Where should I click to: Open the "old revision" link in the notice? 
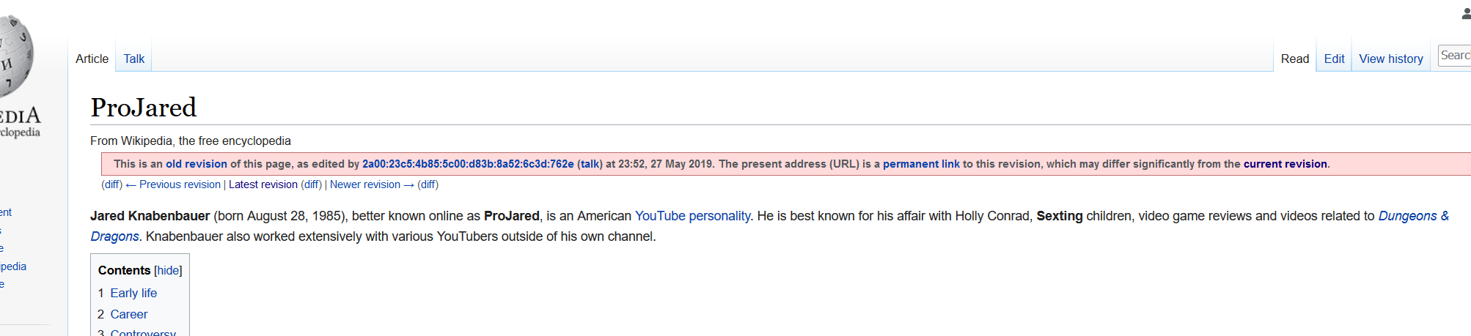[x=197, y=164]
